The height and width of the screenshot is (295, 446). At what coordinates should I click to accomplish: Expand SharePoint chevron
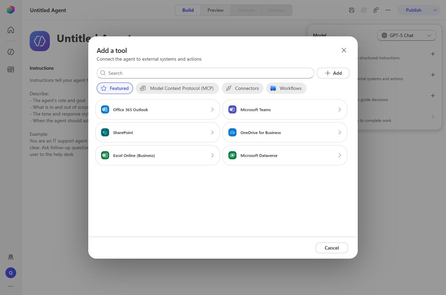pyautogui.click(x=212, y=132)
